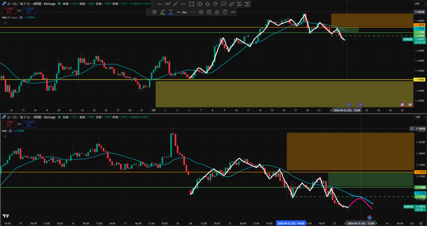Select the arrow down marker tool

pyautogui.click(x=216, y=4)
